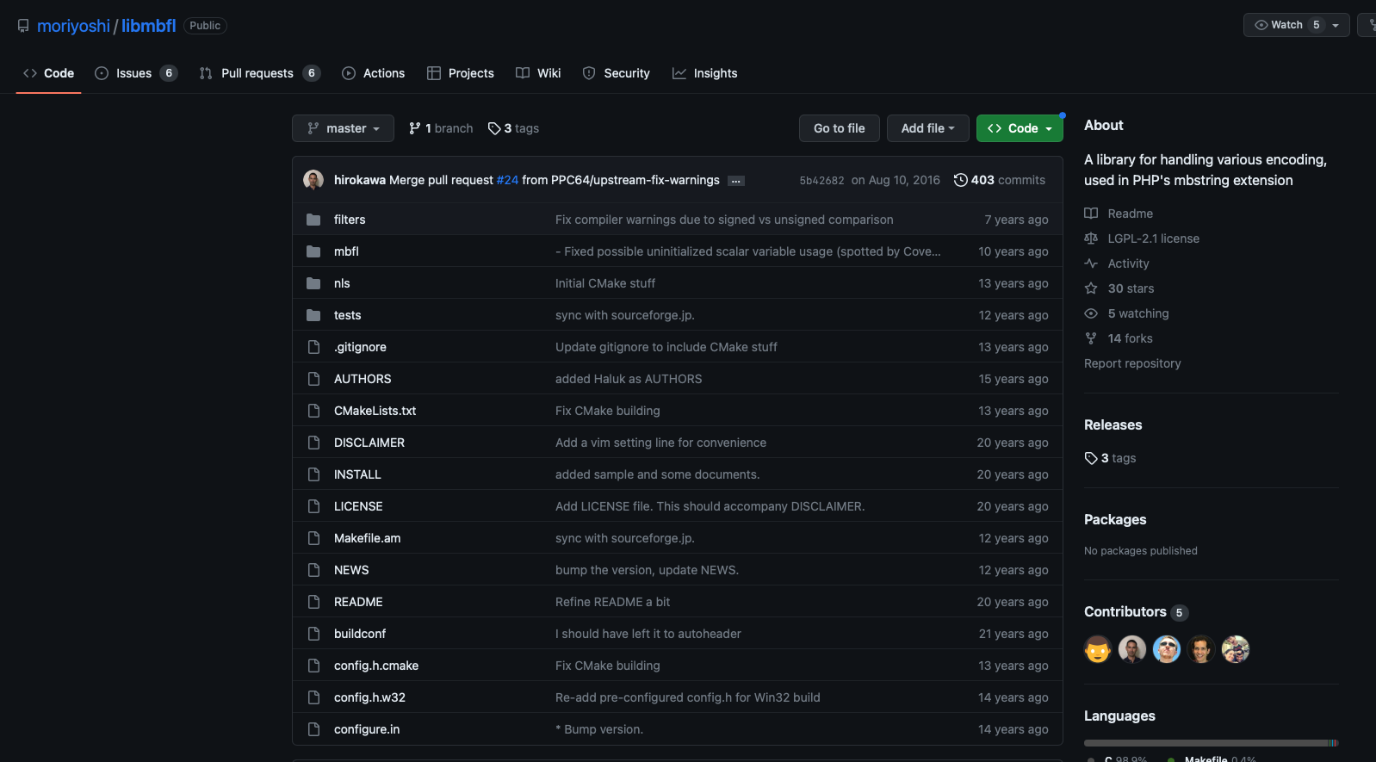Click the Go to file button
Screen dimensions: 1376x762
(x=840, y=128)
